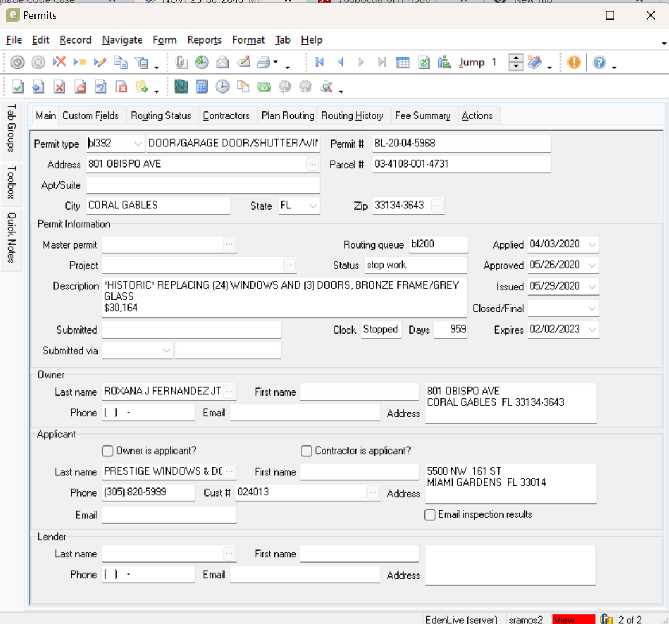Switch to the Fee Summary tab
Screen dimensions: 669x624
click(x=423, y=115)
